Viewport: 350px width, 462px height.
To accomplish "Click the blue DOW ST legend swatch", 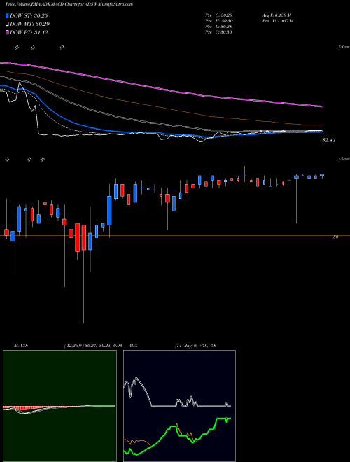I will coord(7,15).
